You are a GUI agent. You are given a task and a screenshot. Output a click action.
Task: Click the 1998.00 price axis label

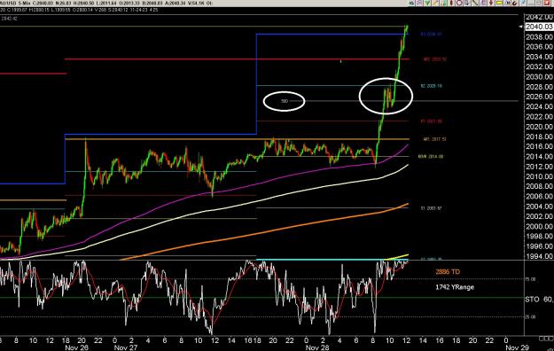point(539,236)
